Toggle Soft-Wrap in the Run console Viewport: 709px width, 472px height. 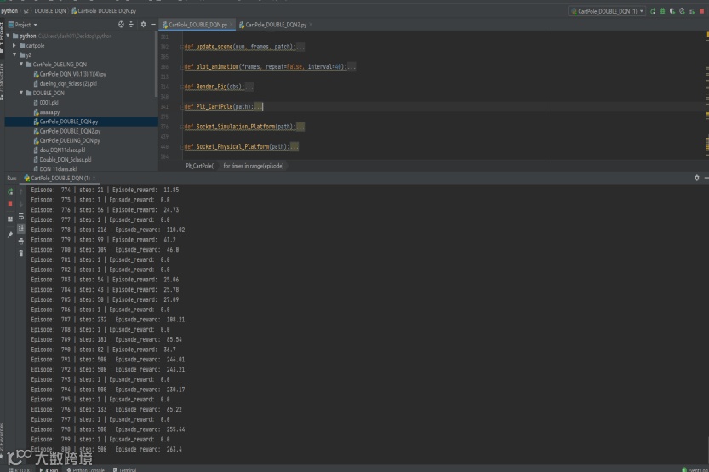tap(20, 217)
